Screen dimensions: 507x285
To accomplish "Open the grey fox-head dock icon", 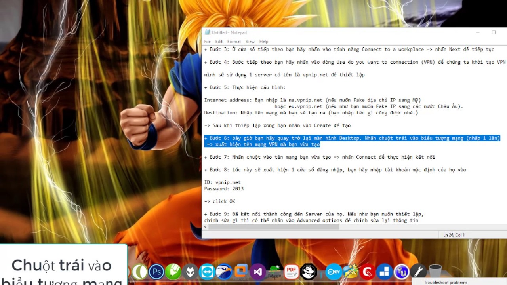I will pyautogui.click(x=190, y=272).
